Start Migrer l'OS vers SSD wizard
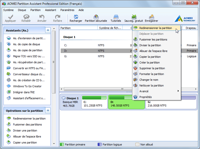 [26, 56]
